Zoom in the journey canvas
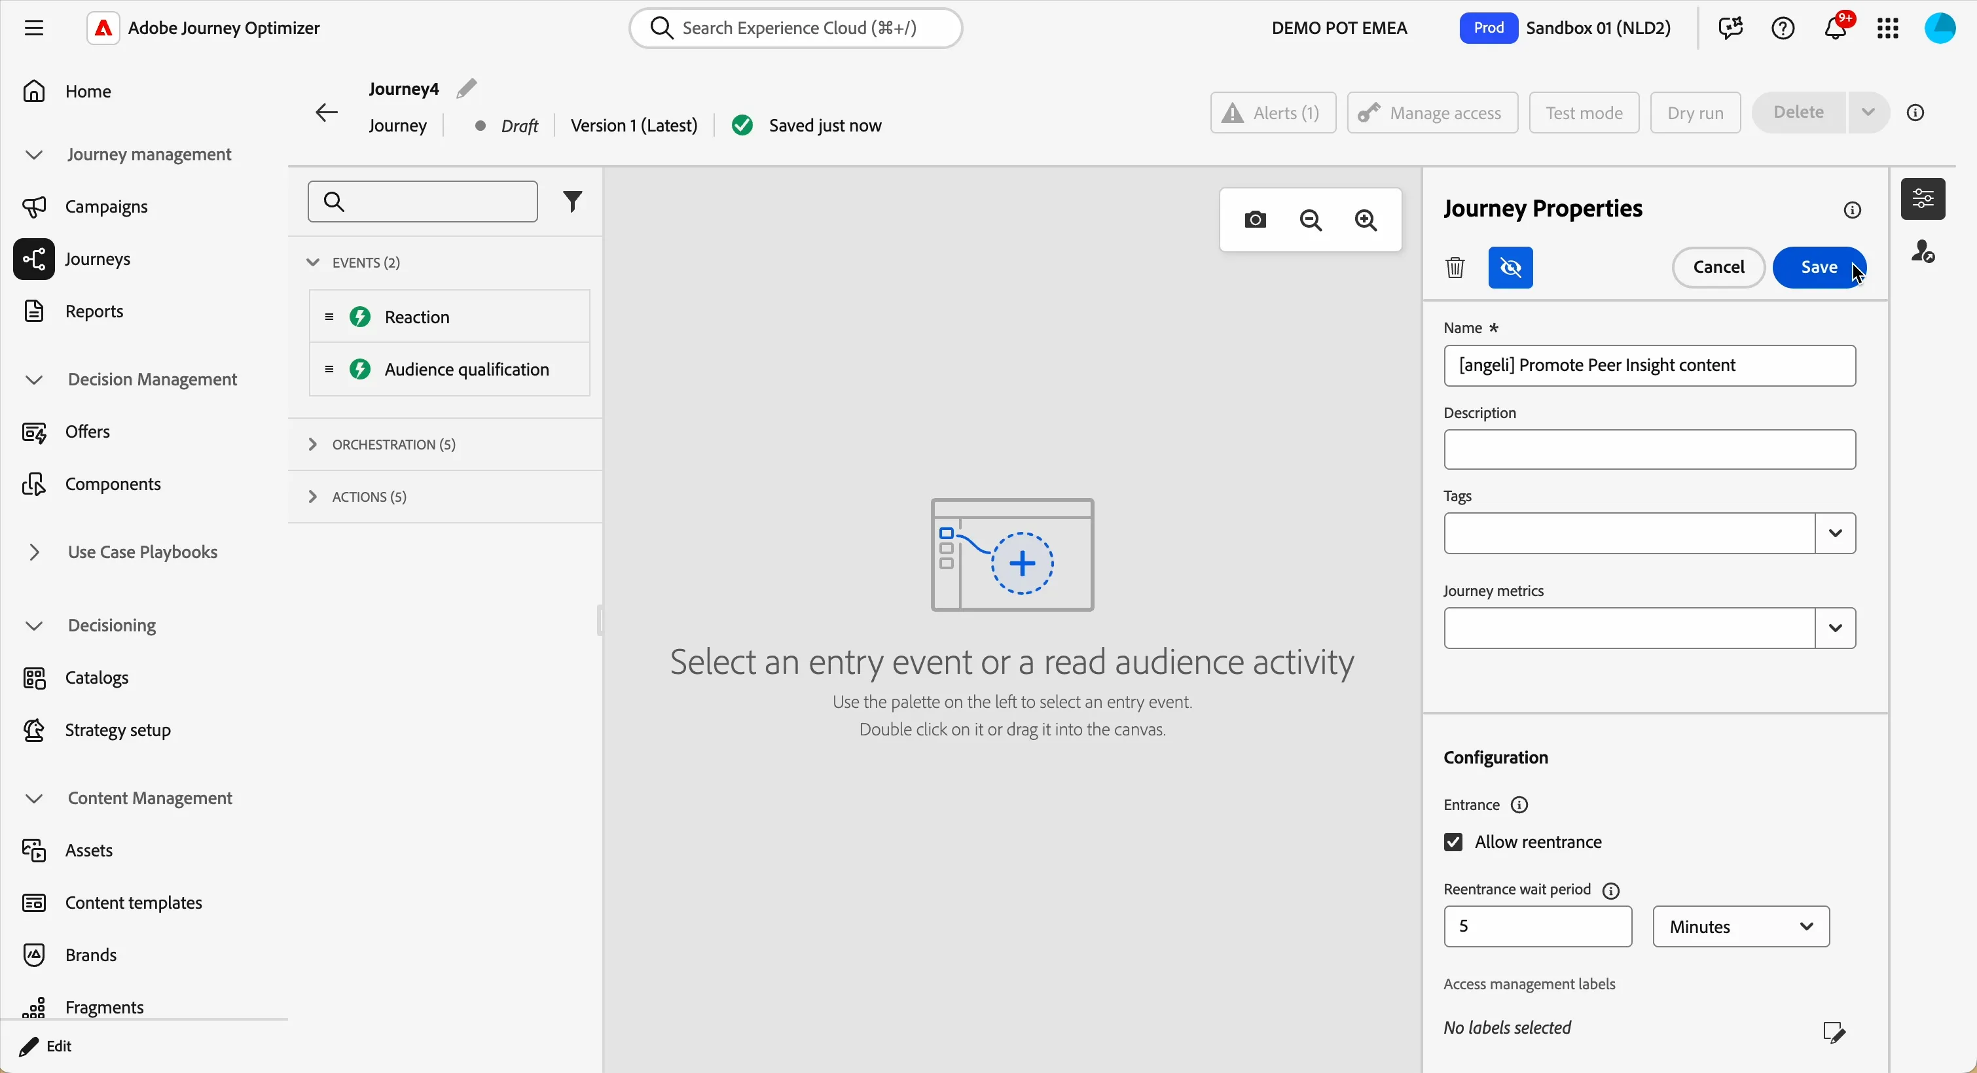Image resolution: width=1977 pixels, height=1073 pixels. [x=1367, y=221]
